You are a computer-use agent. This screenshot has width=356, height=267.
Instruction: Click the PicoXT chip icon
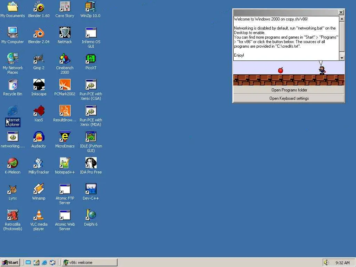click(x=91, y=58)
